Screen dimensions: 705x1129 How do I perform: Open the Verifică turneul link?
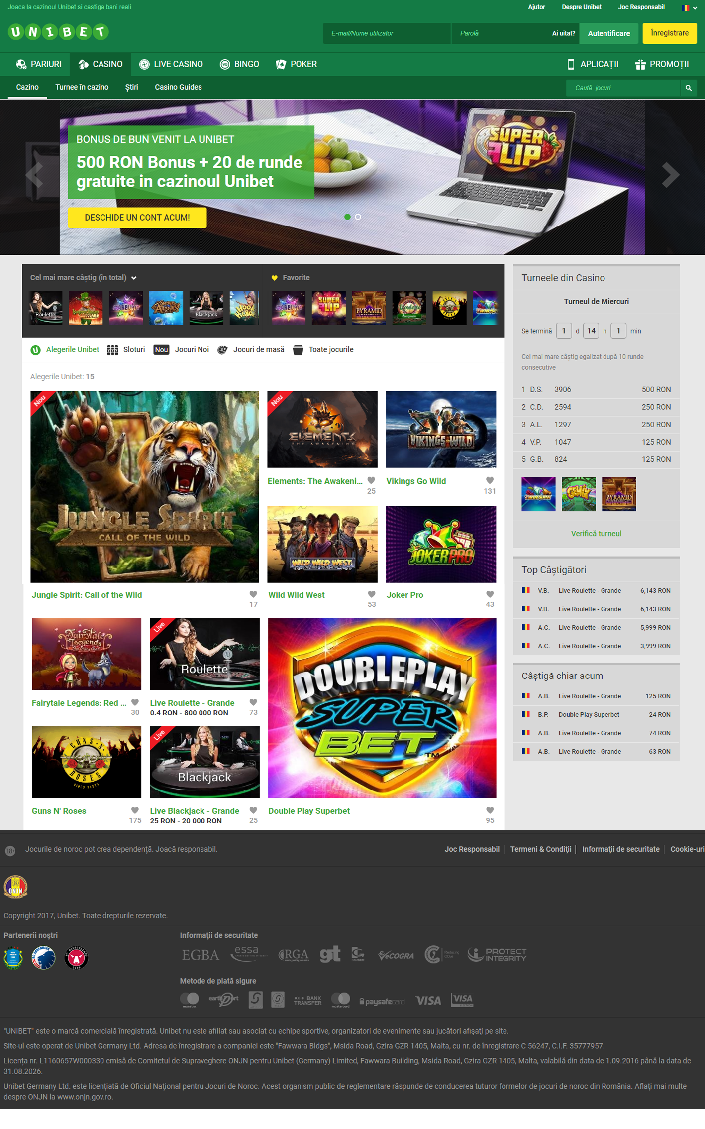(596, 534)
